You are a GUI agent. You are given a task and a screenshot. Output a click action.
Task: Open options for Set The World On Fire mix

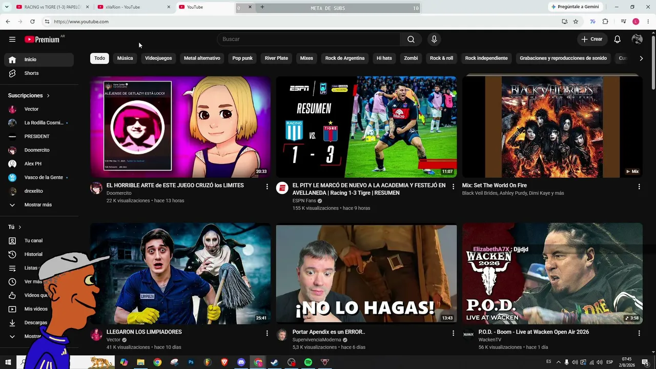639,187
